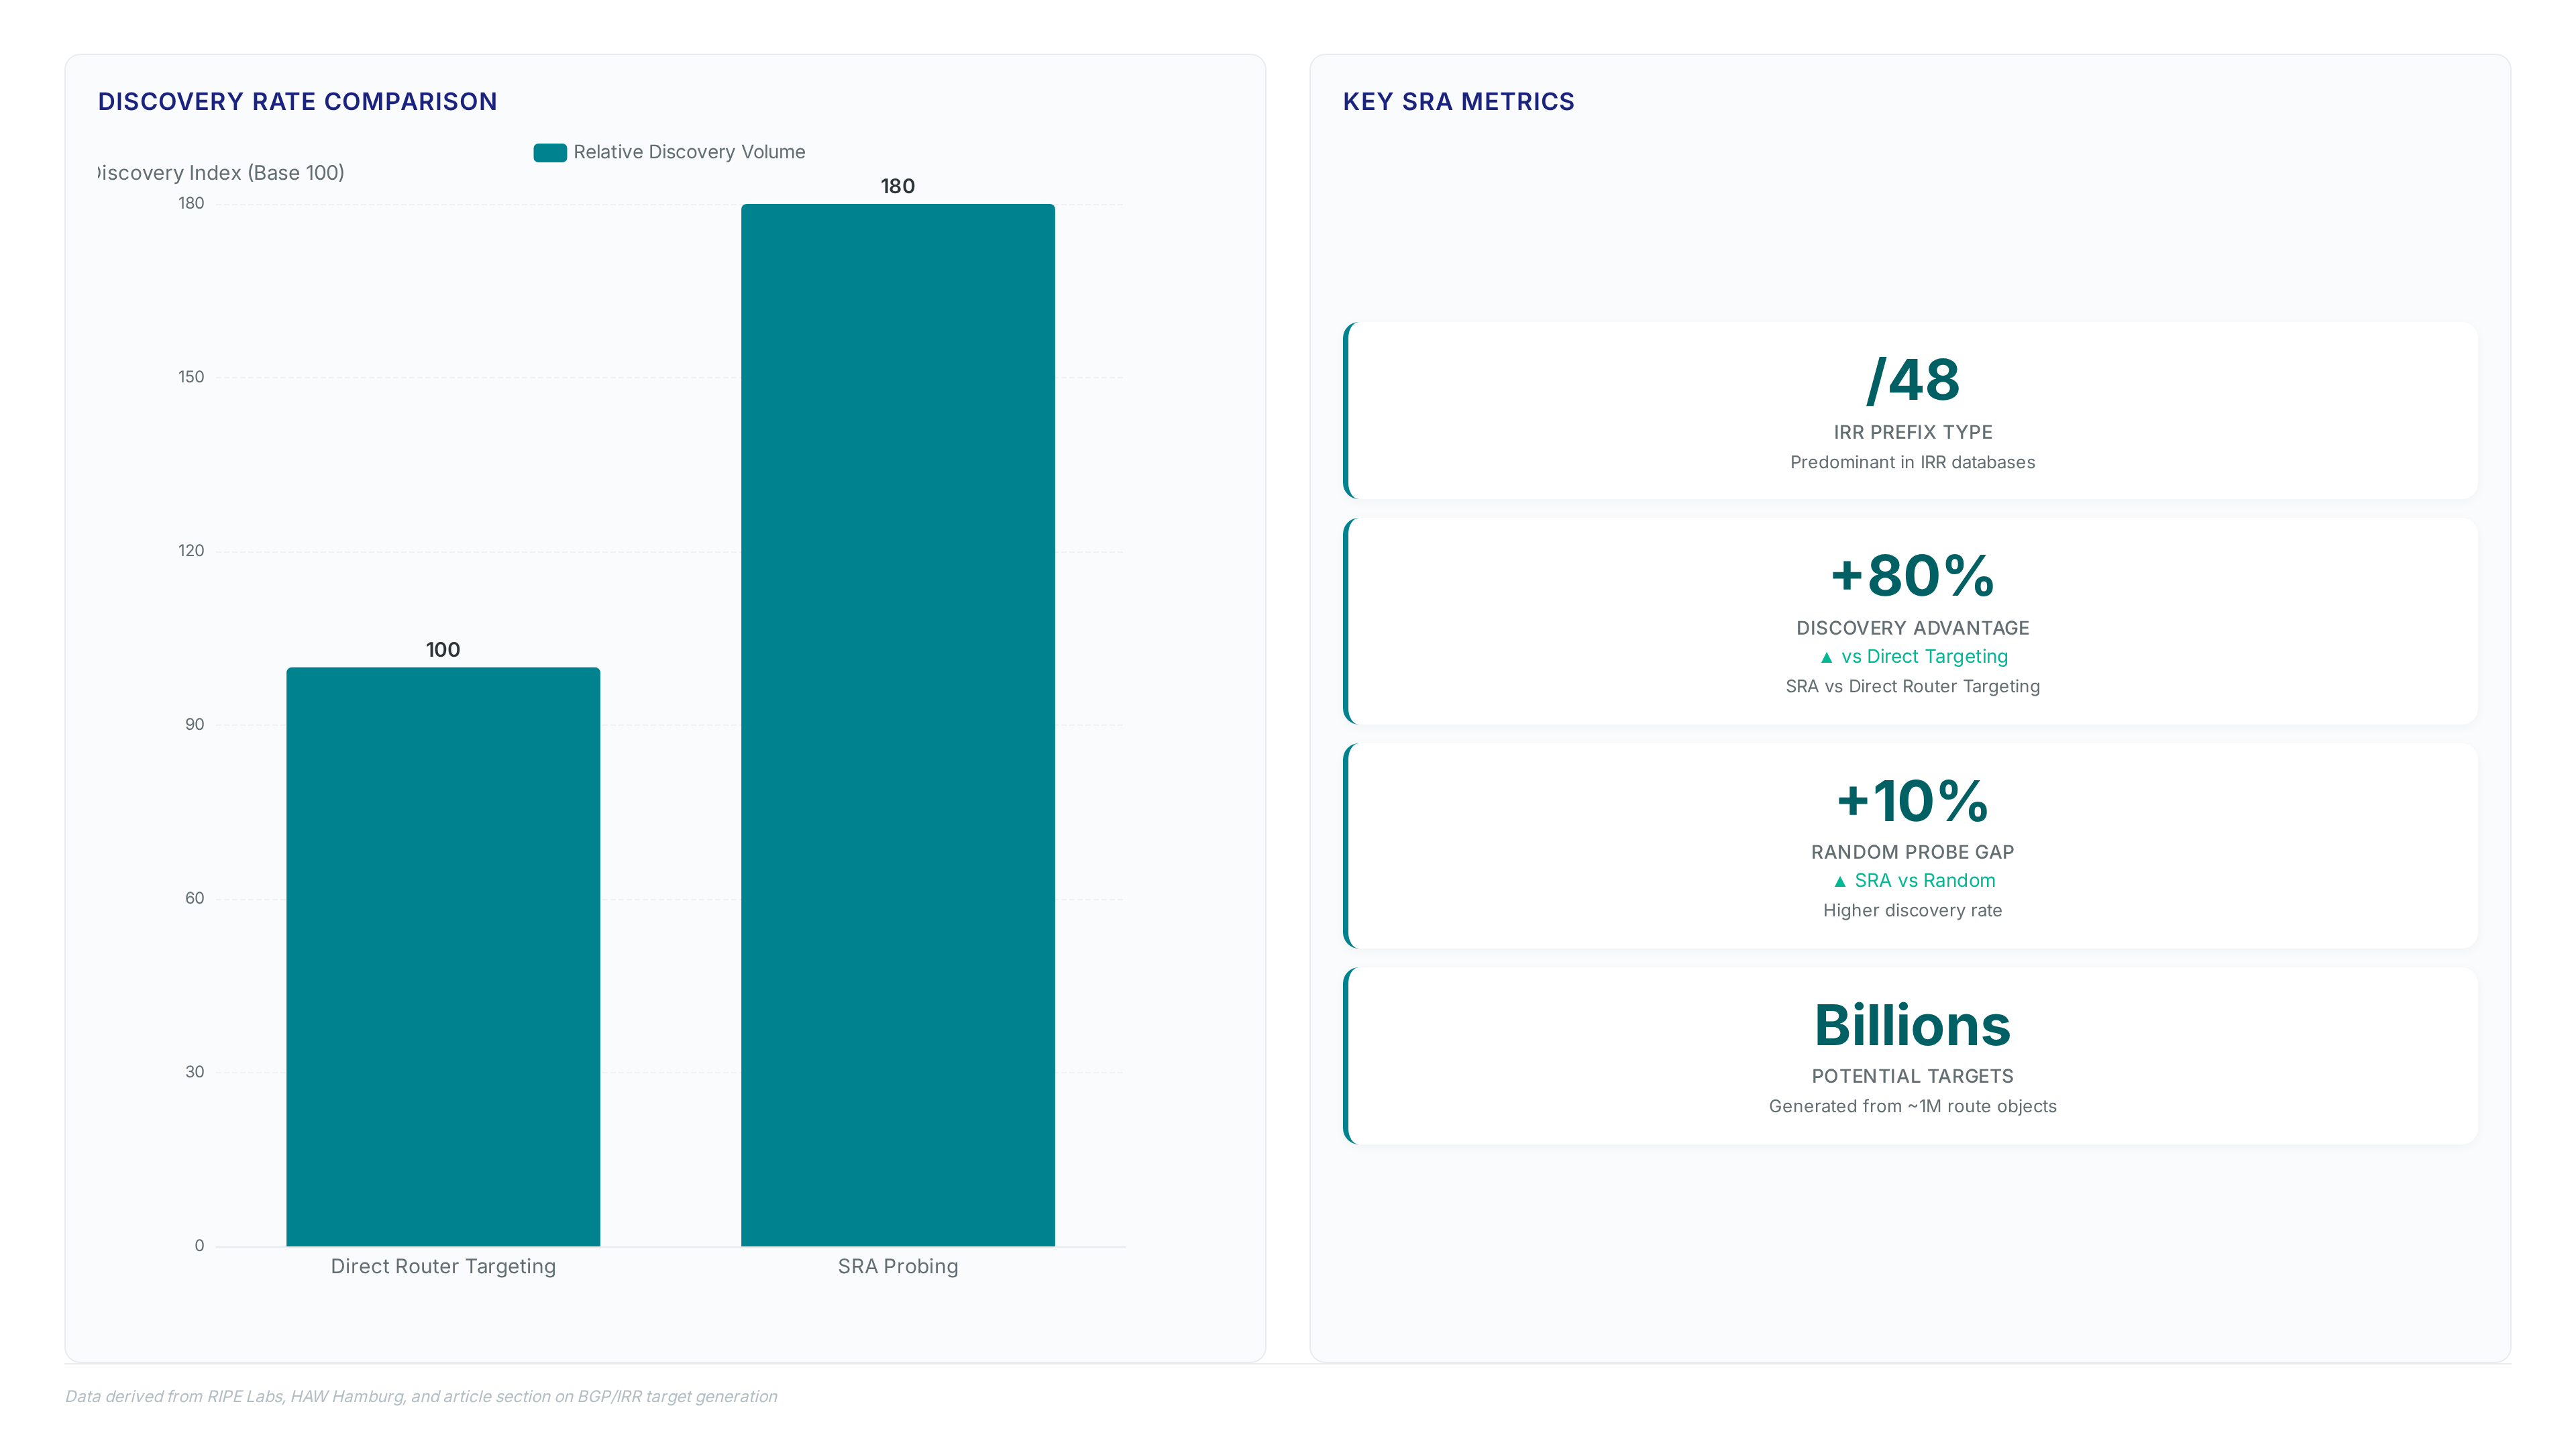
Task: Click SRA vs Direct Router Targeting description
Action: point(1912,686)
